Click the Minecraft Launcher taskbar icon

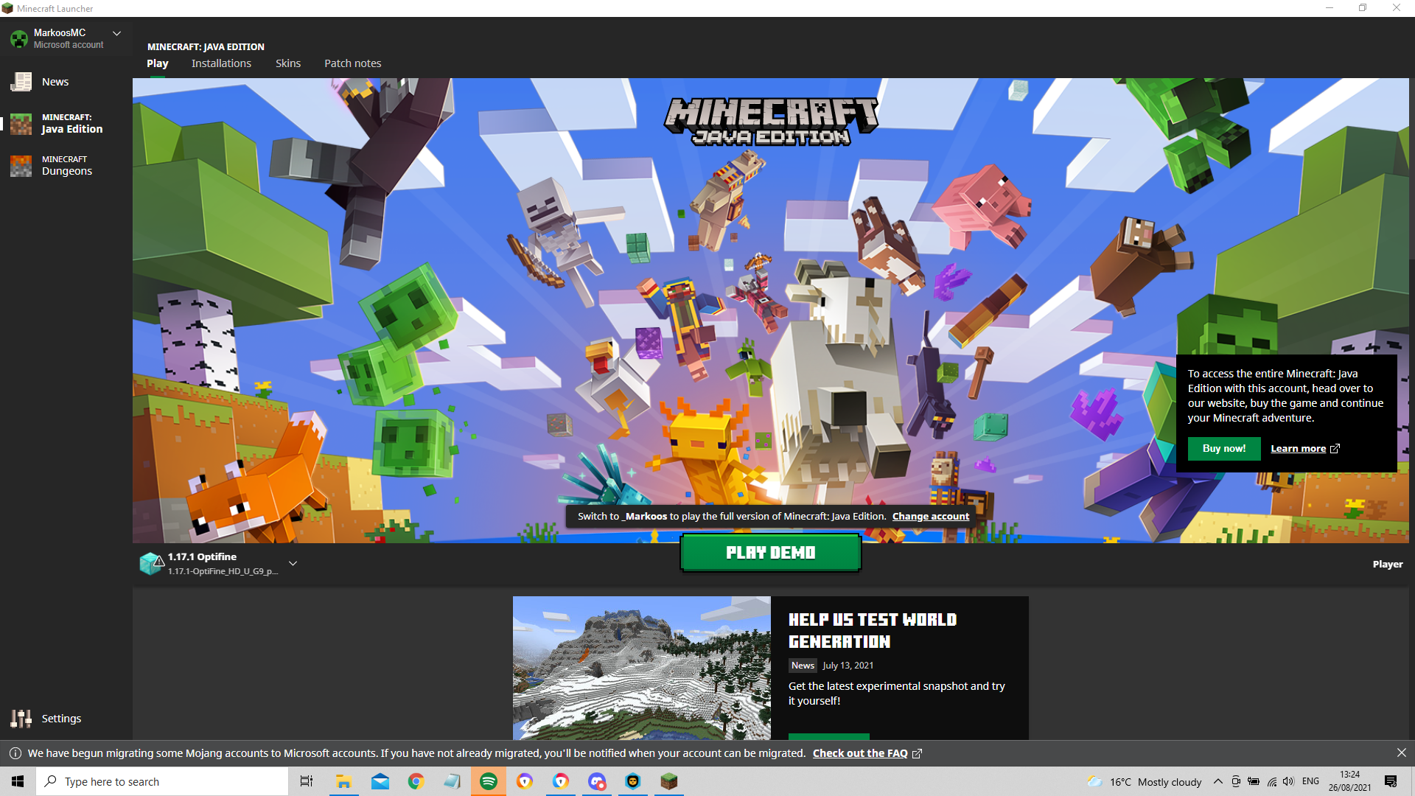click(x=668, y=781)
